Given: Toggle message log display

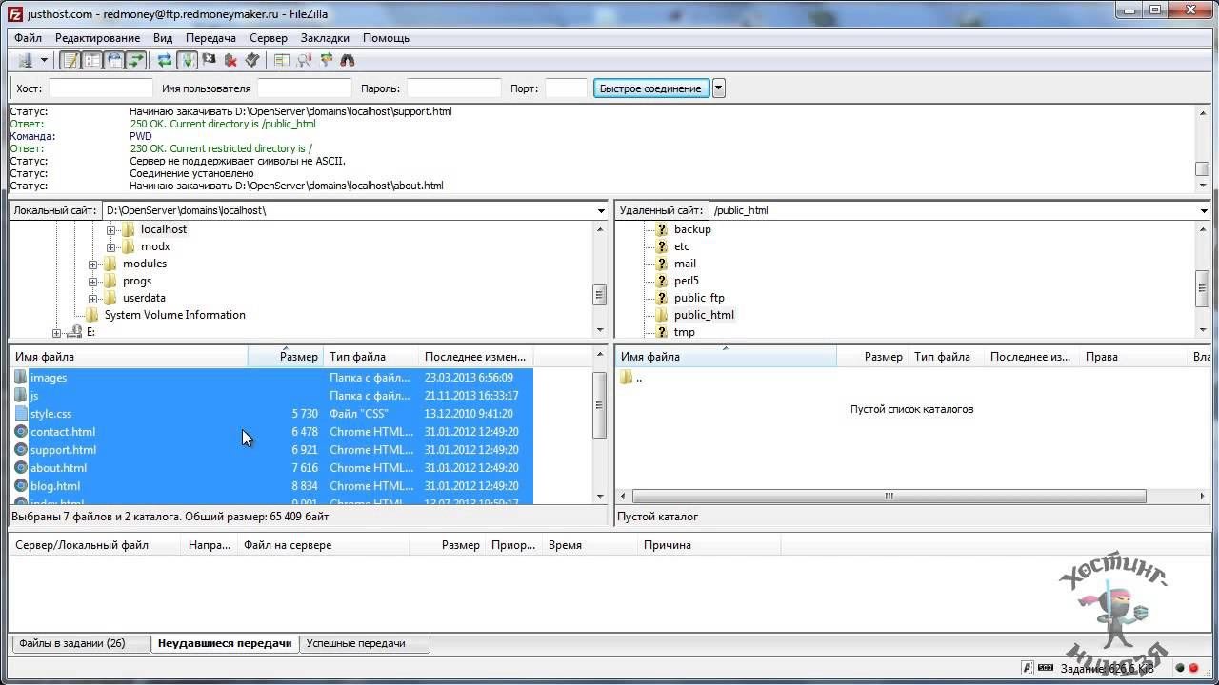Looking at the screenshot, I should (70, 60).
